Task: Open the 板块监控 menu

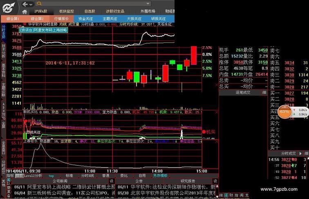Action: point(67,11)
